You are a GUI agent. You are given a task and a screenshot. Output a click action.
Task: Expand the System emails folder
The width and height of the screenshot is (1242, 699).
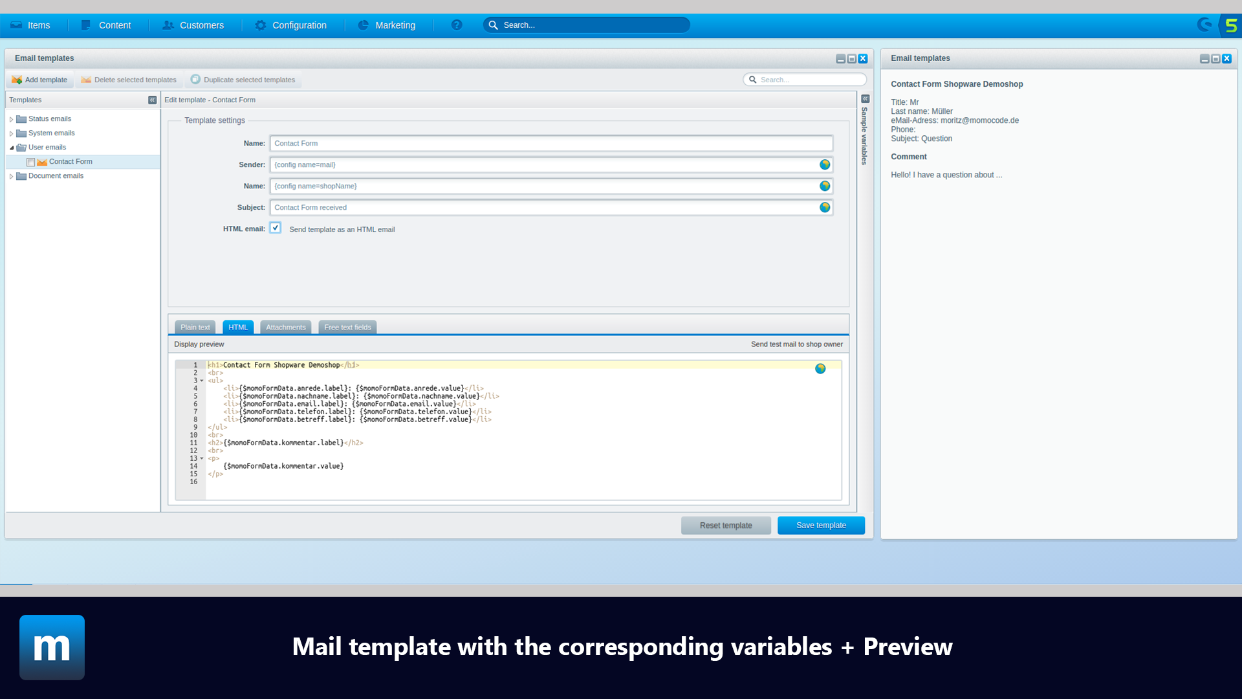[11, 133]
